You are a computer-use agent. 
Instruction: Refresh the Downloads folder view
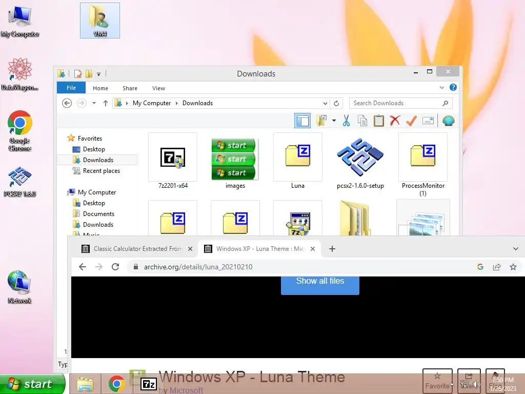coord(336,103)
